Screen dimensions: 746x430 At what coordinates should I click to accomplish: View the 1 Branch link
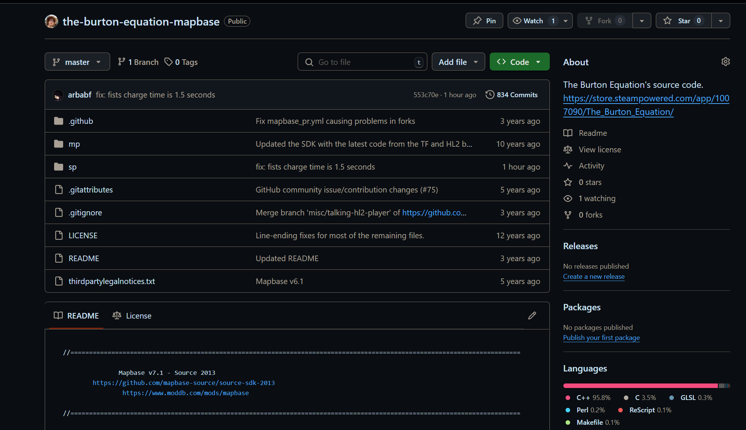point(138,62)
